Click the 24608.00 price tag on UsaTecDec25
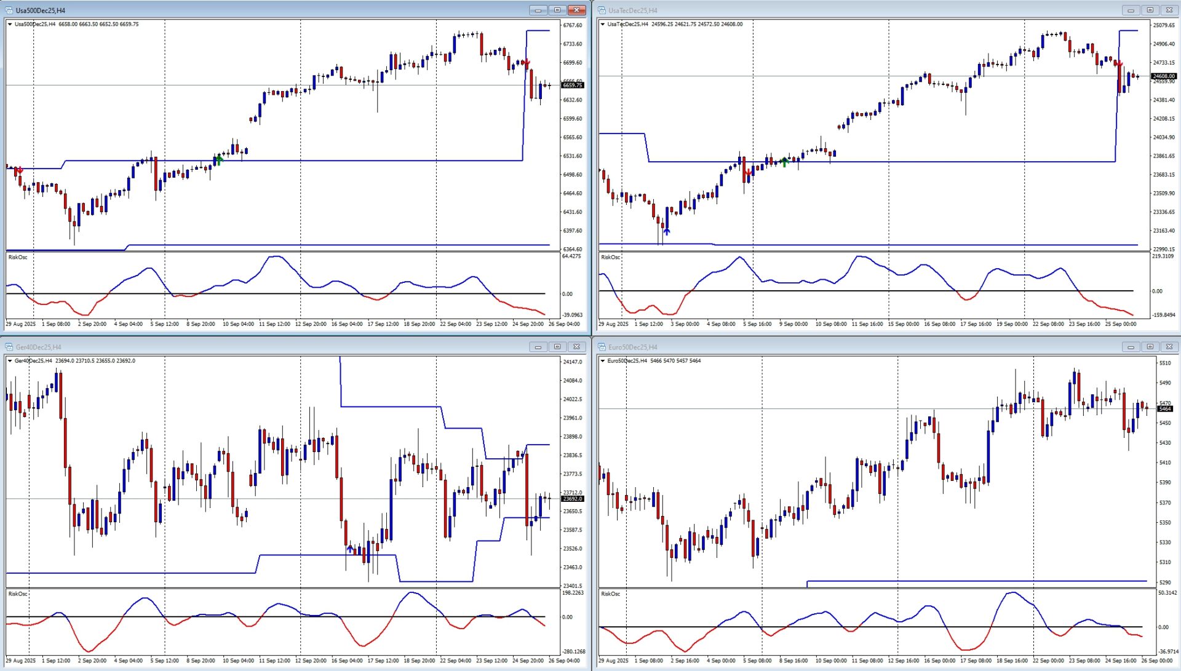Screen dimensions: 1181x671 click(1164, 76)
